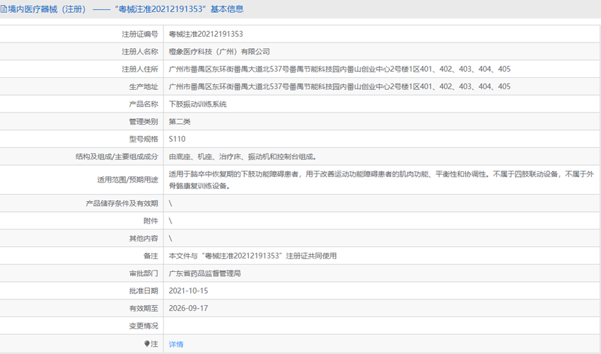
Task: Click the page title 境内医疗器械（注册）基本信息
Action: (126, 9)
